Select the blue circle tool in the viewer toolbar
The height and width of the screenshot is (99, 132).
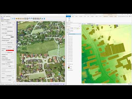[15, 19]
